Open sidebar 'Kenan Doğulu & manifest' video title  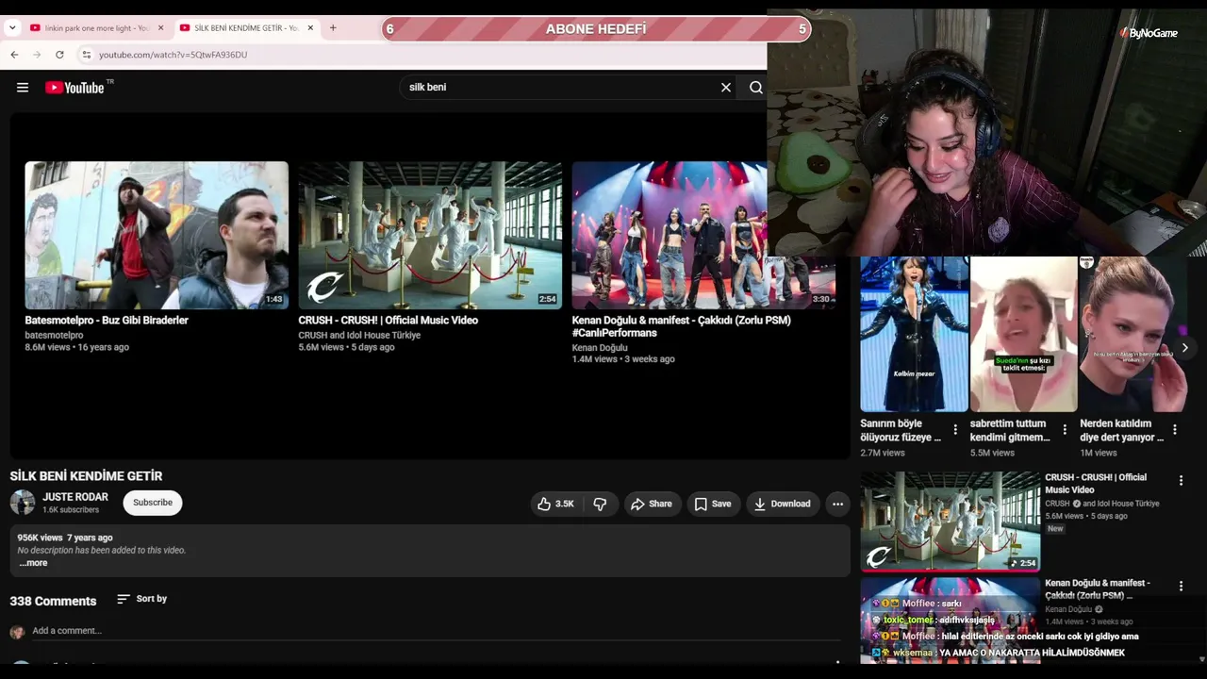pos(1098,589)
